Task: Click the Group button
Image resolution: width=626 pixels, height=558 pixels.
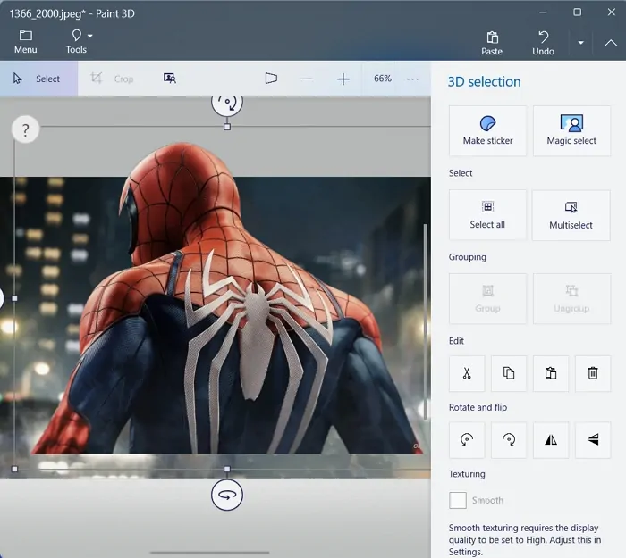Action: [487, 299]
